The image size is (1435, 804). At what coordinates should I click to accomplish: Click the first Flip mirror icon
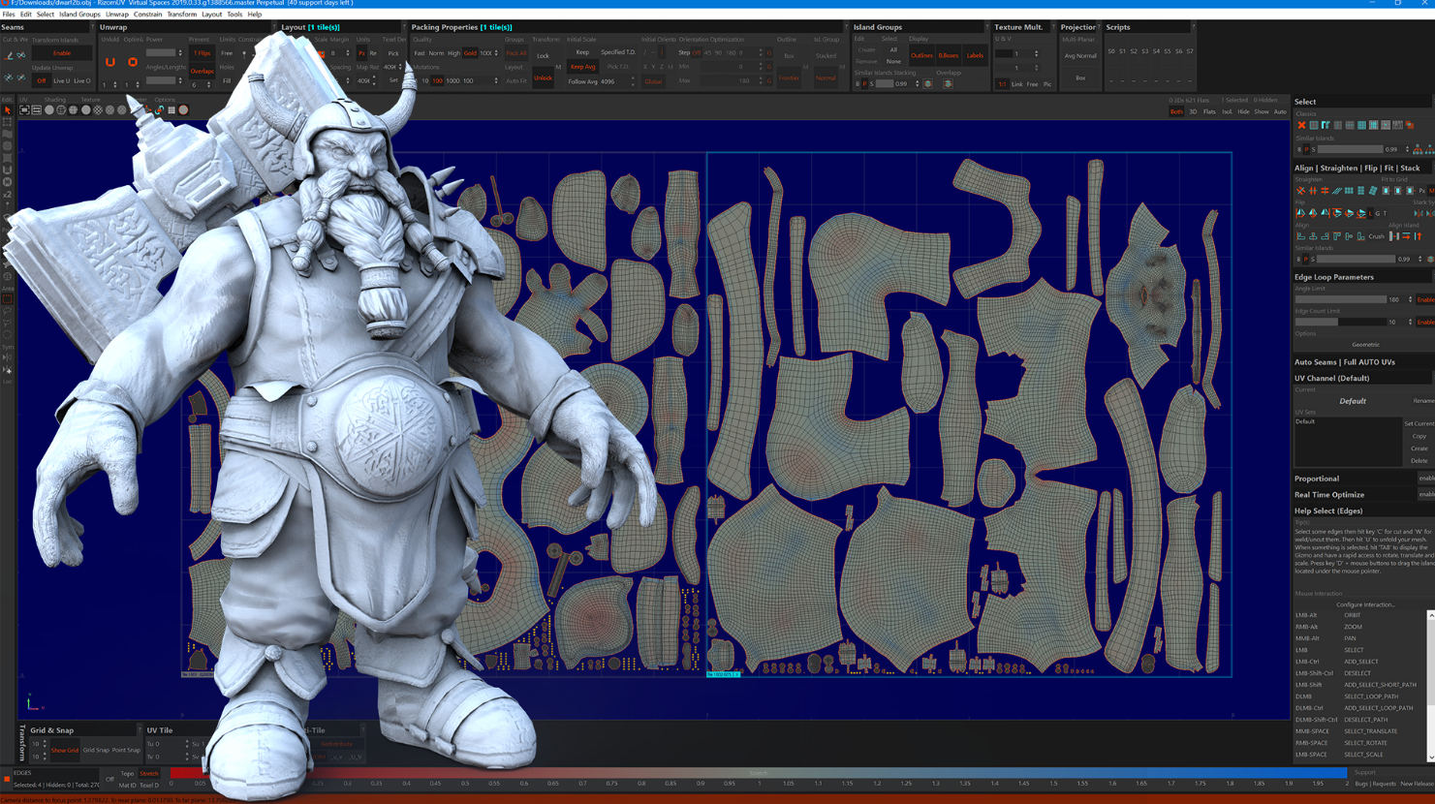point(1300,213)
